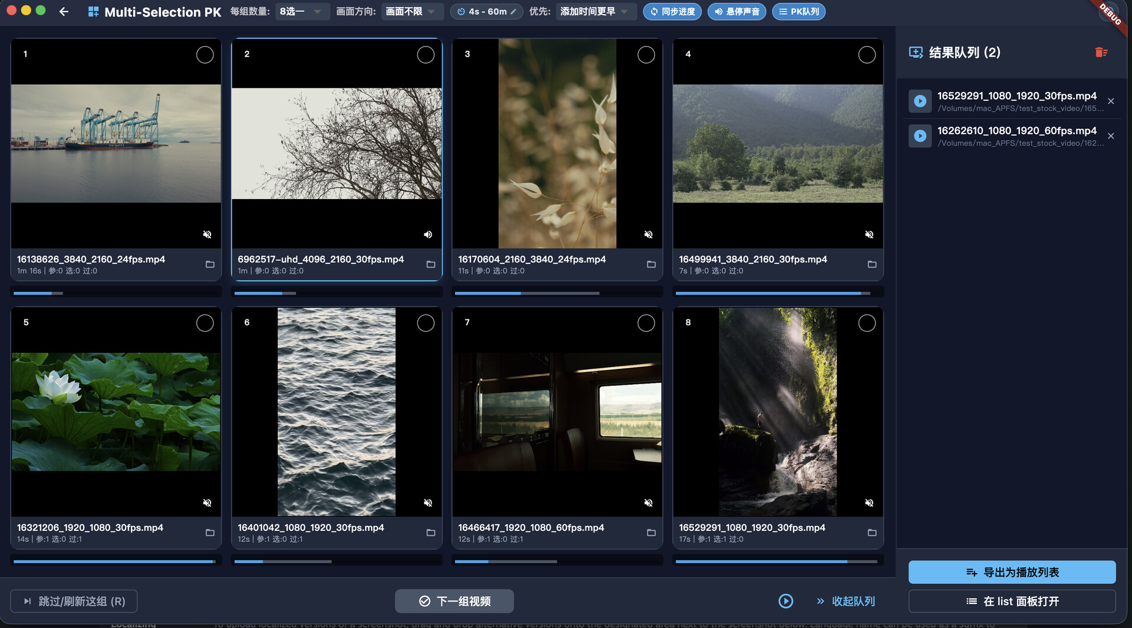Open folder for 16321206_1920_1080_30fps.mp4
Screen dimensions: 1132x628
tap(210, 533)
